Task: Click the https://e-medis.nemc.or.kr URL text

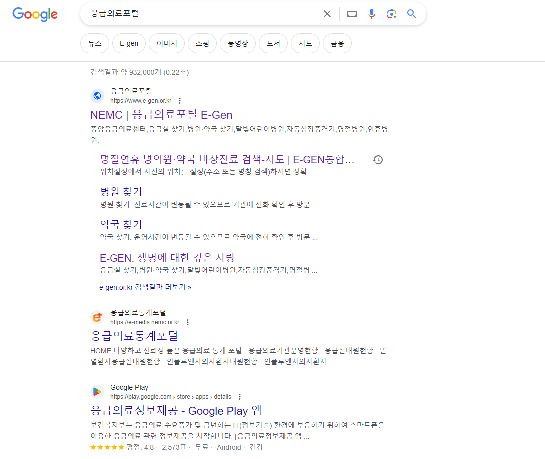Action: click(145, 322)
